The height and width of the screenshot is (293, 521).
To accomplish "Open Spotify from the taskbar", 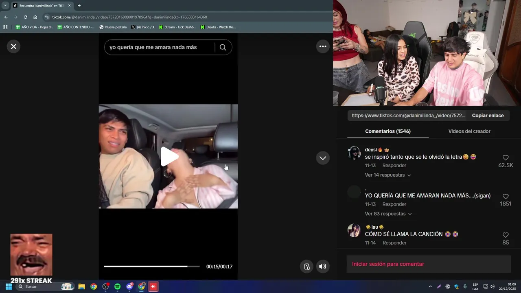I will click(117, 286).
